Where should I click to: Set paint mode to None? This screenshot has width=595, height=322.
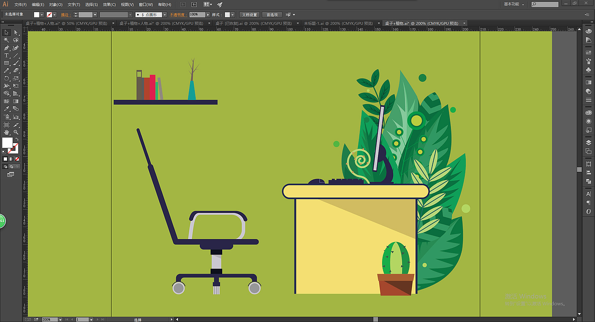17,159
